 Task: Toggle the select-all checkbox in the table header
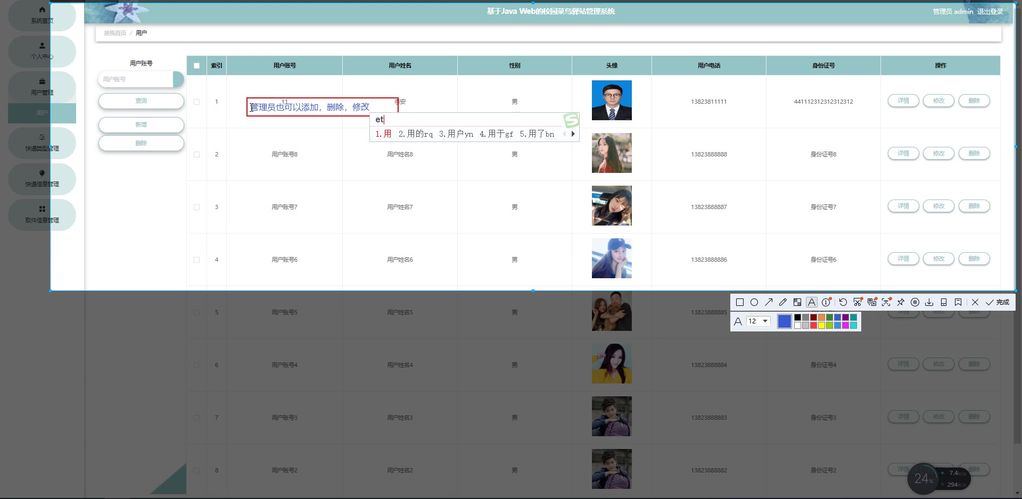click(x=197, y=66)
